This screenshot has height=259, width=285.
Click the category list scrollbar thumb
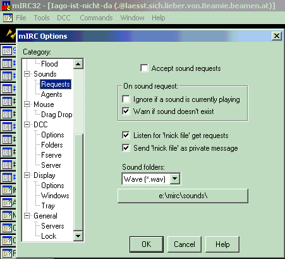[x=78, y=182]
